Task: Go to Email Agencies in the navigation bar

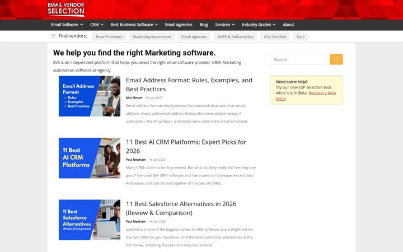Action: click(179, 25)
